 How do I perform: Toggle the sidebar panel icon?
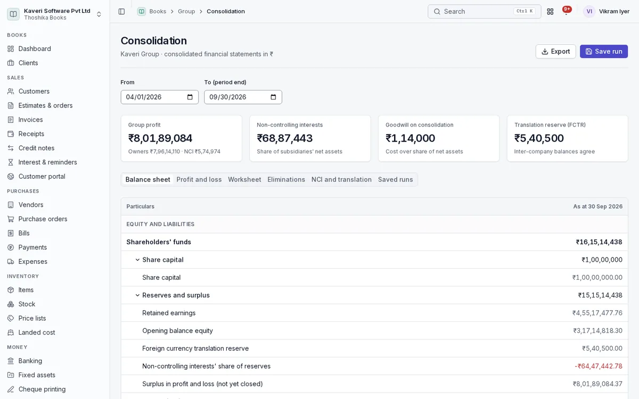tap(121, 11)
